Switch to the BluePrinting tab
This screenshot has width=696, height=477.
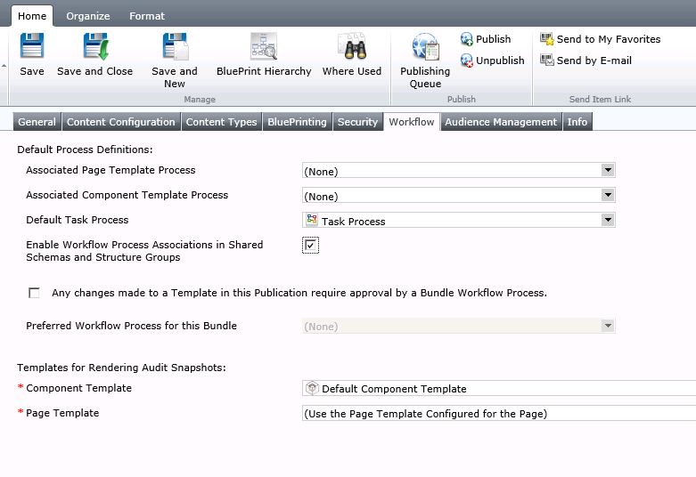pos(297,122)
